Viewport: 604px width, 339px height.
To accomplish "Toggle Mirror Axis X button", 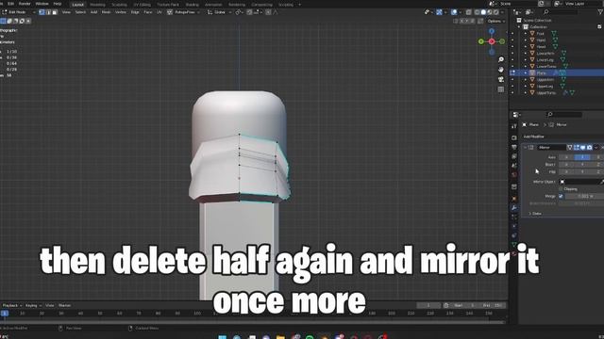I will [x=566, y=157].
